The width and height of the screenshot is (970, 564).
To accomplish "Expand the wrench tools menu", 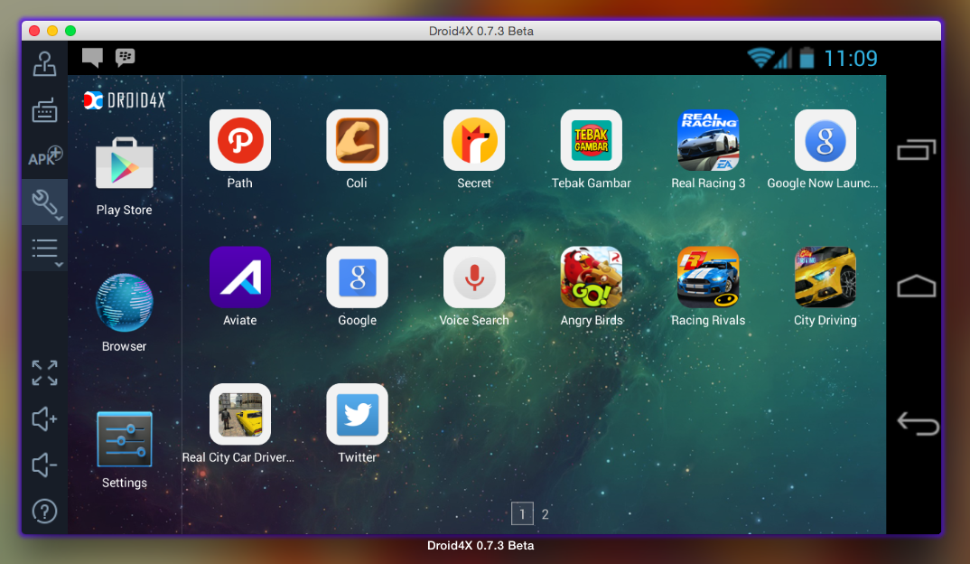I will [x=45, y=202].
